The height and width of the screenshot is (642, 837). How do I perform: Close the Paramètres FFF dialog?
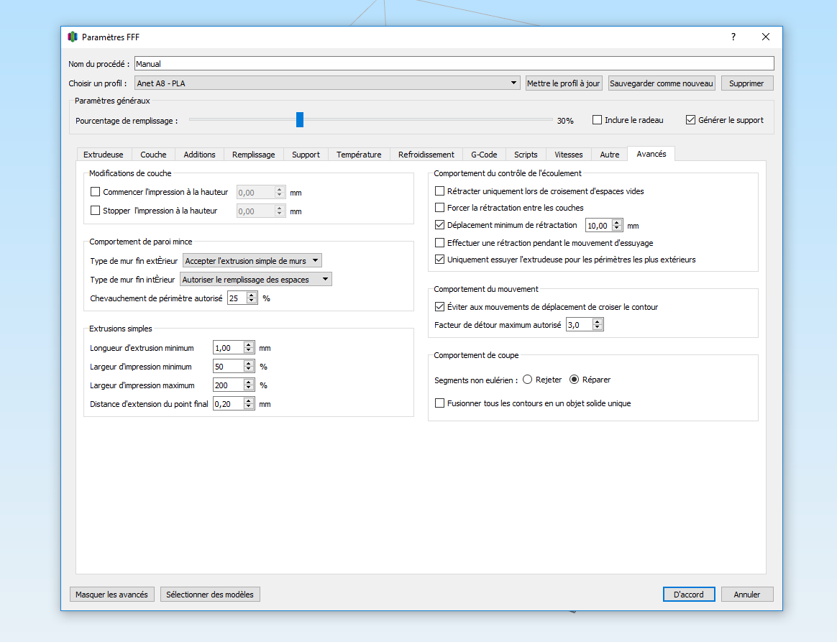tap(766, 37)
